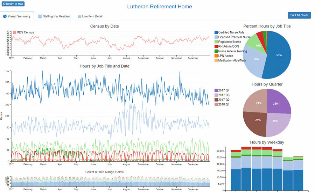
Task: Click the Percent Hours by Job Title heading
Action: tap(267, 26)
